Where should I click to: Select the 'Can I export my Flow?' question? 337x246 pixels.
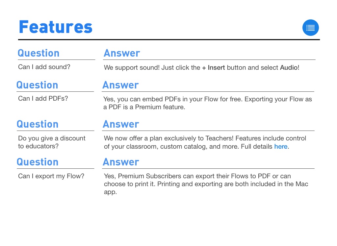pyautogui.click(x=51, y=176)
